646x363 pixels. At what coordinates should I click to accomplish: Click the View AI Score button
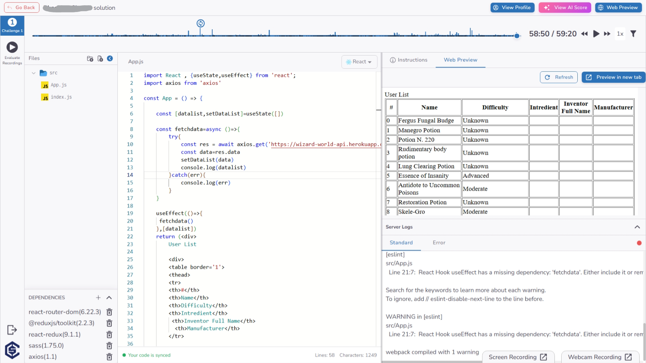pos(565,7)
